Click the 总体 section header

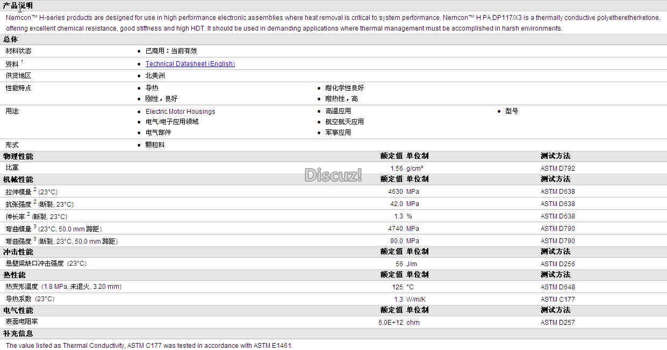[x=10, y=39]
